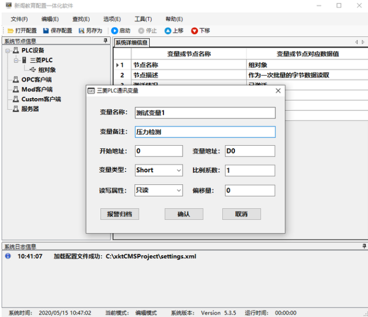Select the 服务器 tree item label
The width and height of the screenshot is (368, 317).
tap(30, 109)
